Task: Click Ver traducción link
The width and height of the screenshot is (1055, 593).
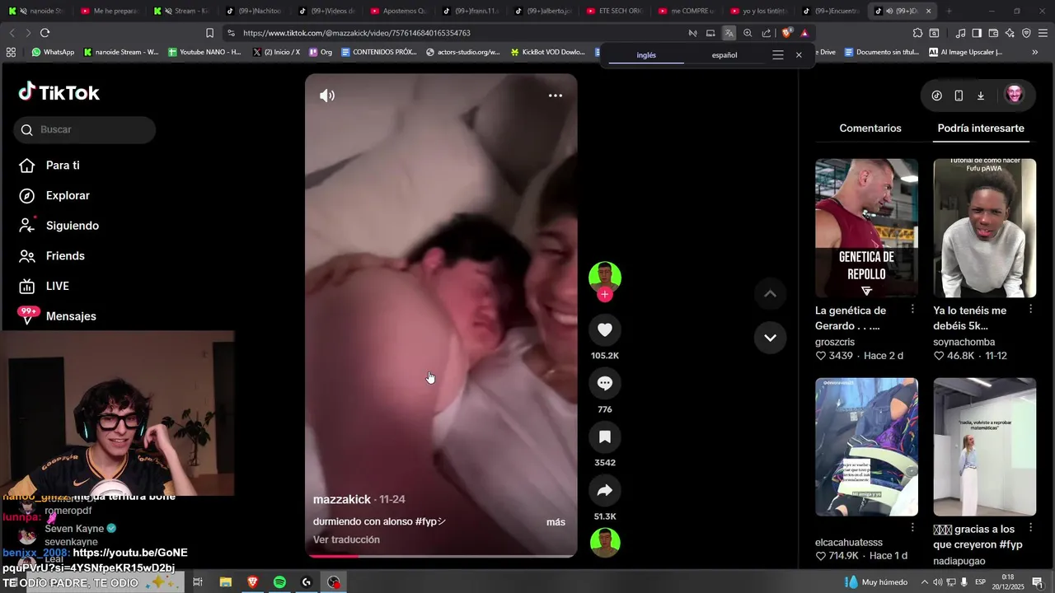Action: pos(346,539)
